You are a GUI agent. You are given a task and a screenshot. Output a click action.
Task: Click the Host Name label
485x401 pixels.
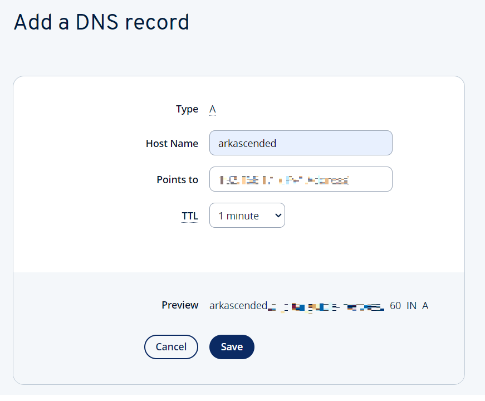pos(172,144)
